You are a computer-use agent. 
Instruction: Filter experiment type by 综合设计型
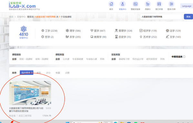(138, 59)
